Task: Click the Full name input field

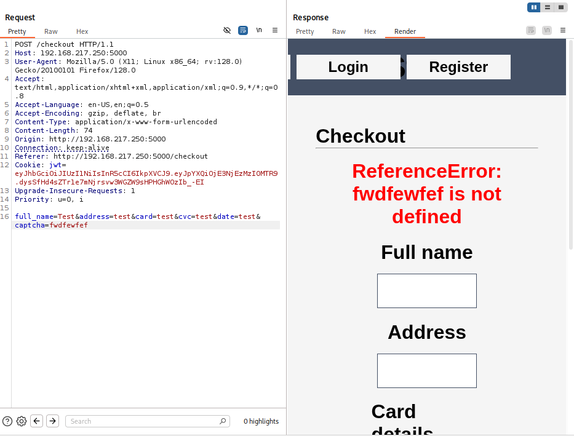Action: (426, 291)
